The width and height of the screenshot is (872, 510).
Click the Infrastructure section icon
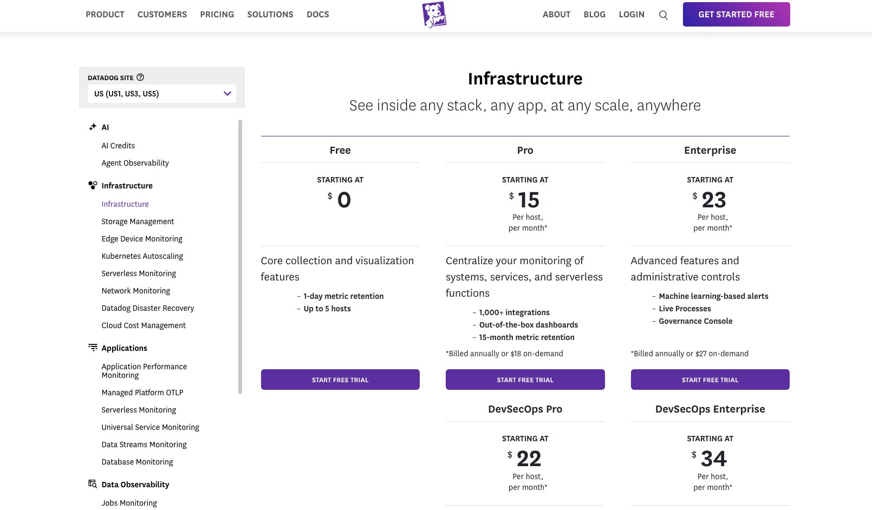point(93,185)
